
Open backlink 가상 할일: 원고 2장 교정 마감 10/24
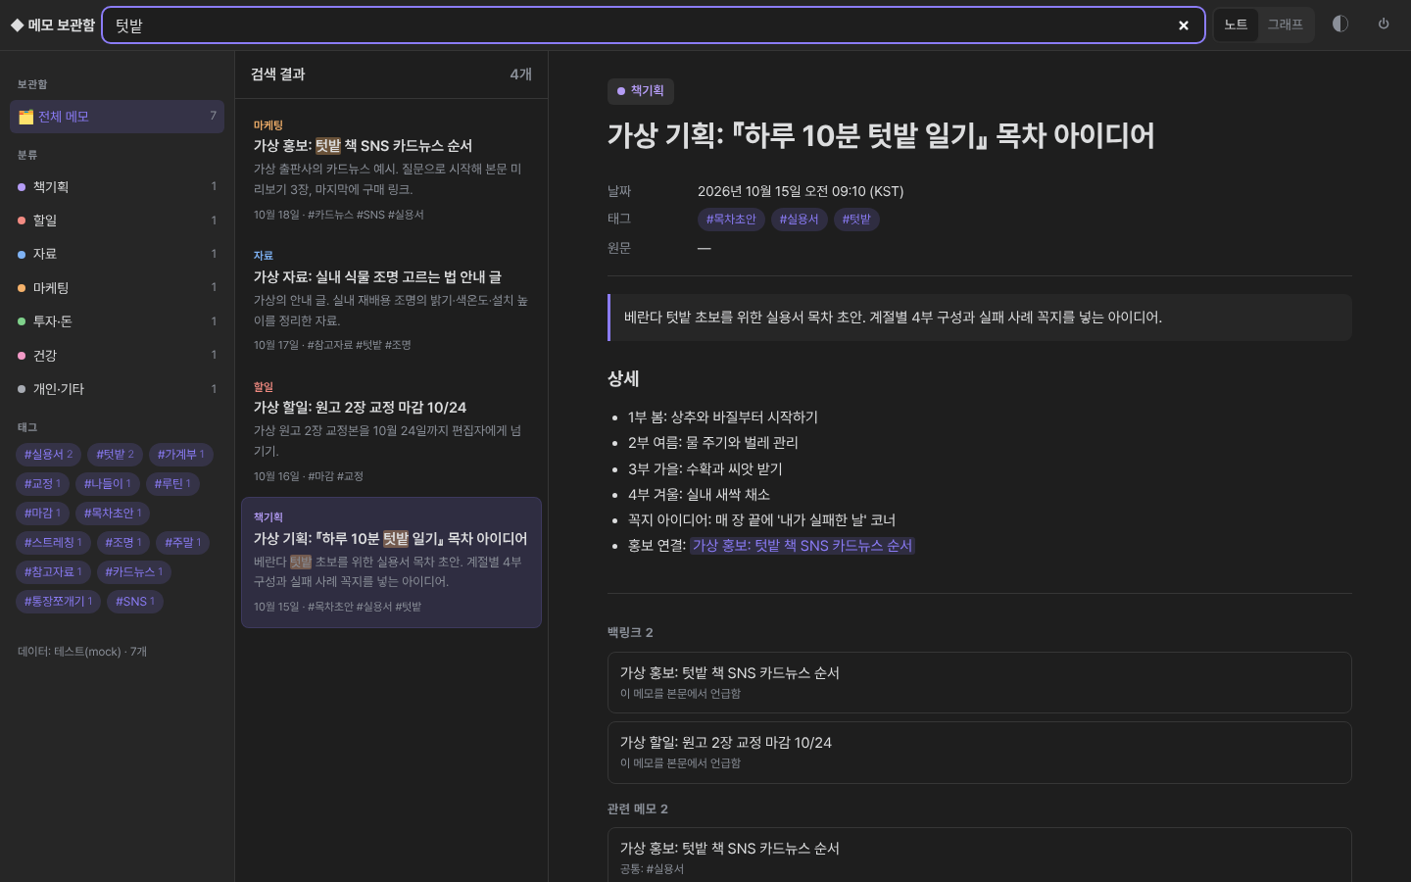click(x=979, y=753)
